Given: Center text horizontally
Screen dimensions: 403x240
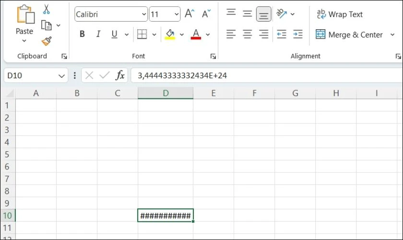Looking at the screenshot, I should click(x=247, y=34).
